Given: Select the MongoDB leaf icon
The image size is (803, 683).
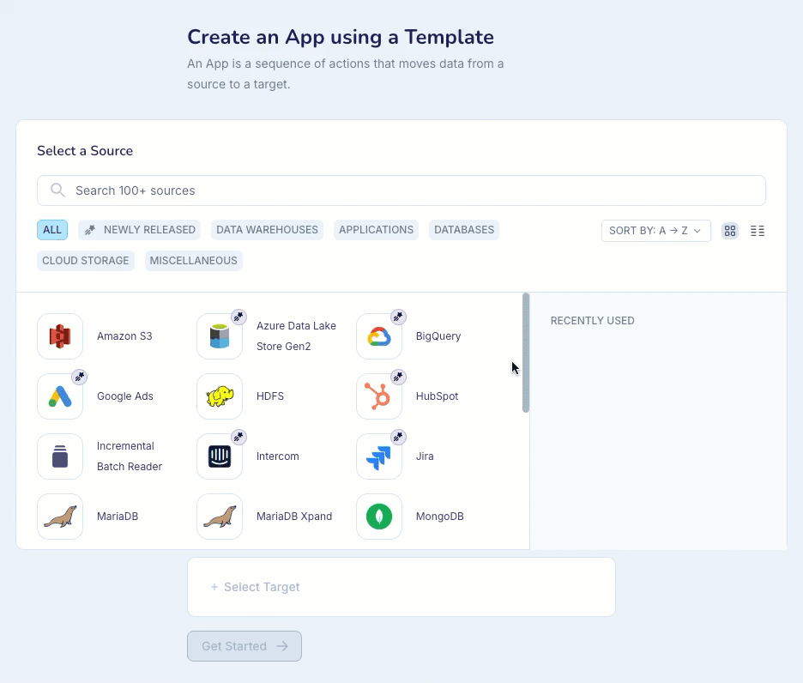Looking at the screenshot, I should (x=379, y=516).
